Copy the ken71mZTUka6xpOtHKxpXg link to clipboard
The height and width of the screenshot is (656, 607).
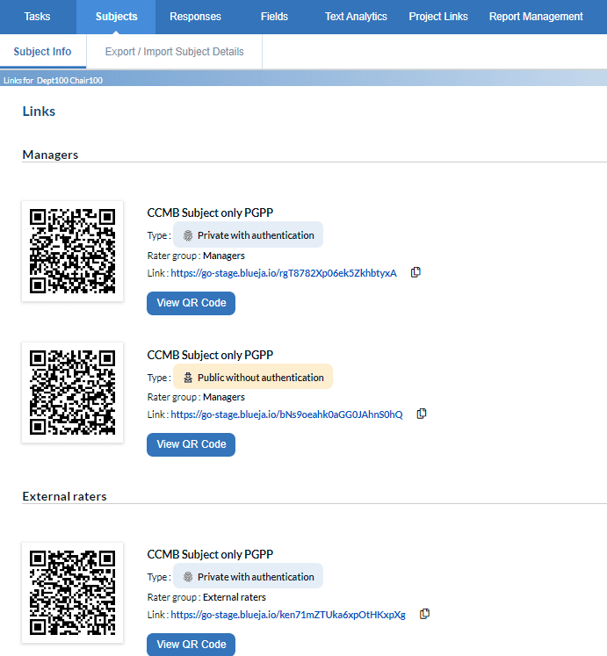424,614
